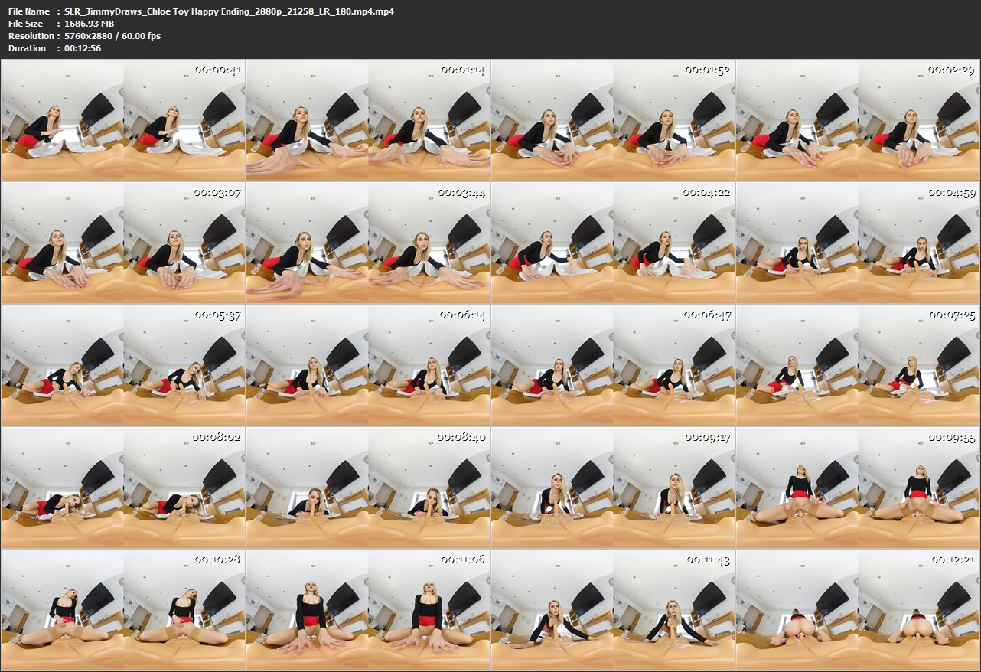Choose the frame labeled 00:07:25
The width and height of the screenshot is (981, 672).
click(858, 365)
